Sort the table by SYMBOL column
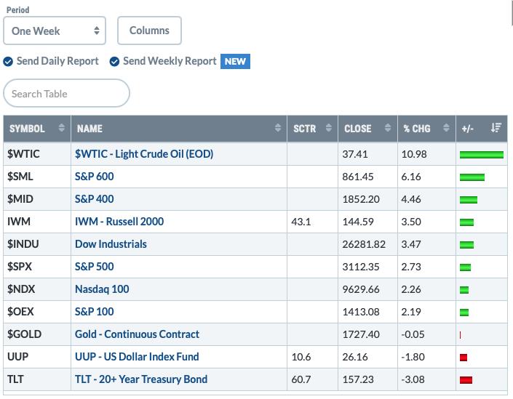This screenshot has width=513, height=399. [x=37, y=129]
